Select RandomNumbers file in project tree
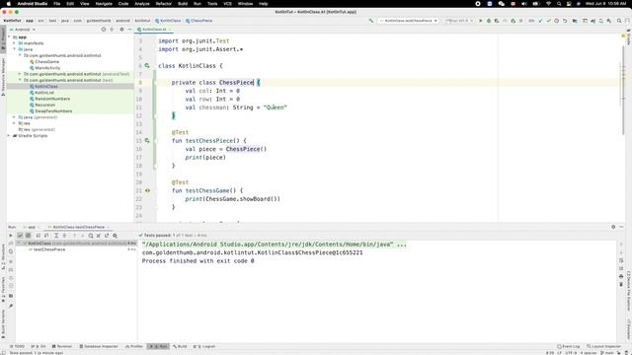 [x=52, y=99]
